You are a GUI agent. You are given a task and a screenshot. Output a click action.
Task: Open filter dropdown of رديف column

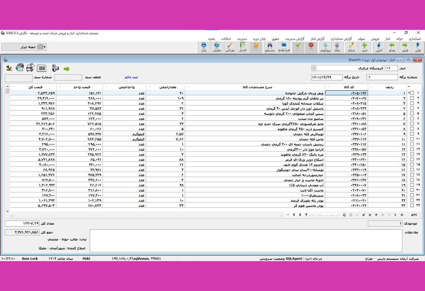pyautogui.click(x=371, y=87)
